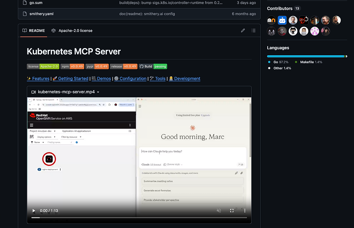This screenshot has width=354, height=228.
Task: Click the Go 97.2% language entry
Action: pyautogui.click(x=278, y=62)
